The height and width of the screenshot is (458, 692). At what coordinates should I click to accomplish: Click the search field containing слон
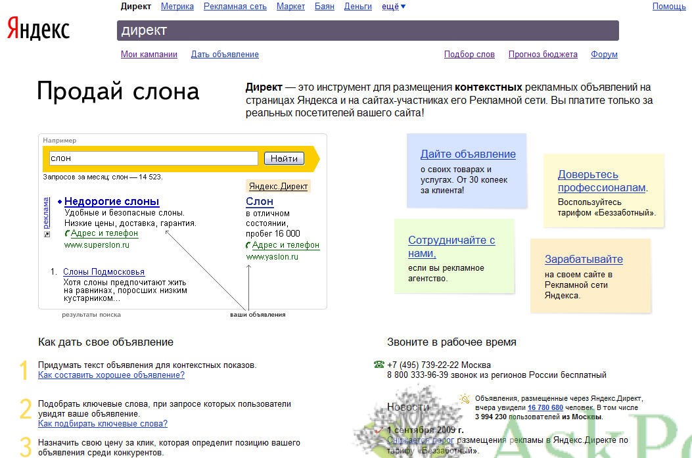click(153, 158)
